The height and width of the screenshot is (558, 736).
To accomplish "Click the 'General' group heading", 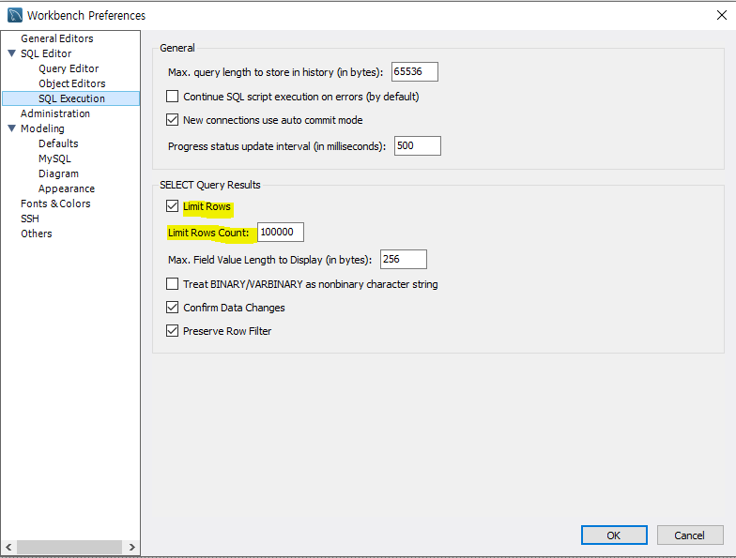I will tap(176, 48).
